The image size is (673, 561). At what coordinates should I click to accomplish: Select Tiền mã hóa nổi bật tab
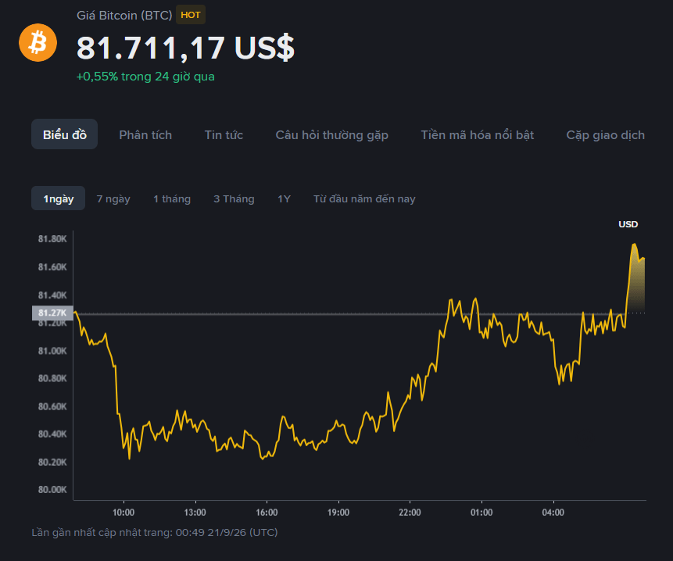point(478,134)
